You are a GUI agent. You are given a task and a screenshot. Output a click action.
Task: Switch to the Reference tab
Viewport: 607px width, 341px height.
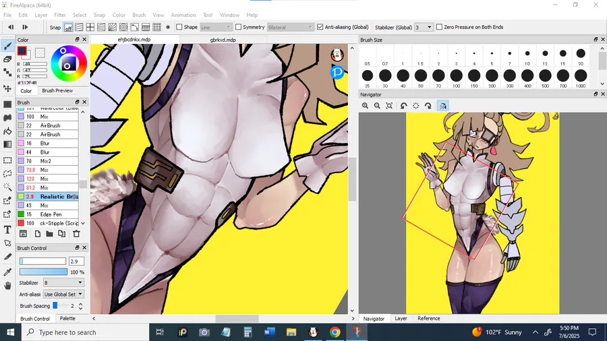tap(428, 319)
